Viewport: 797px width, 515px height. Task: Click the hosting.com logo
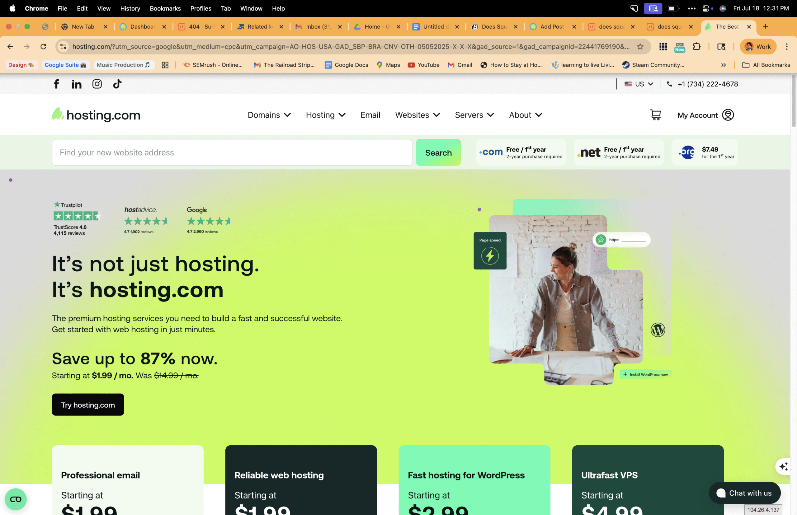(96, 115)
